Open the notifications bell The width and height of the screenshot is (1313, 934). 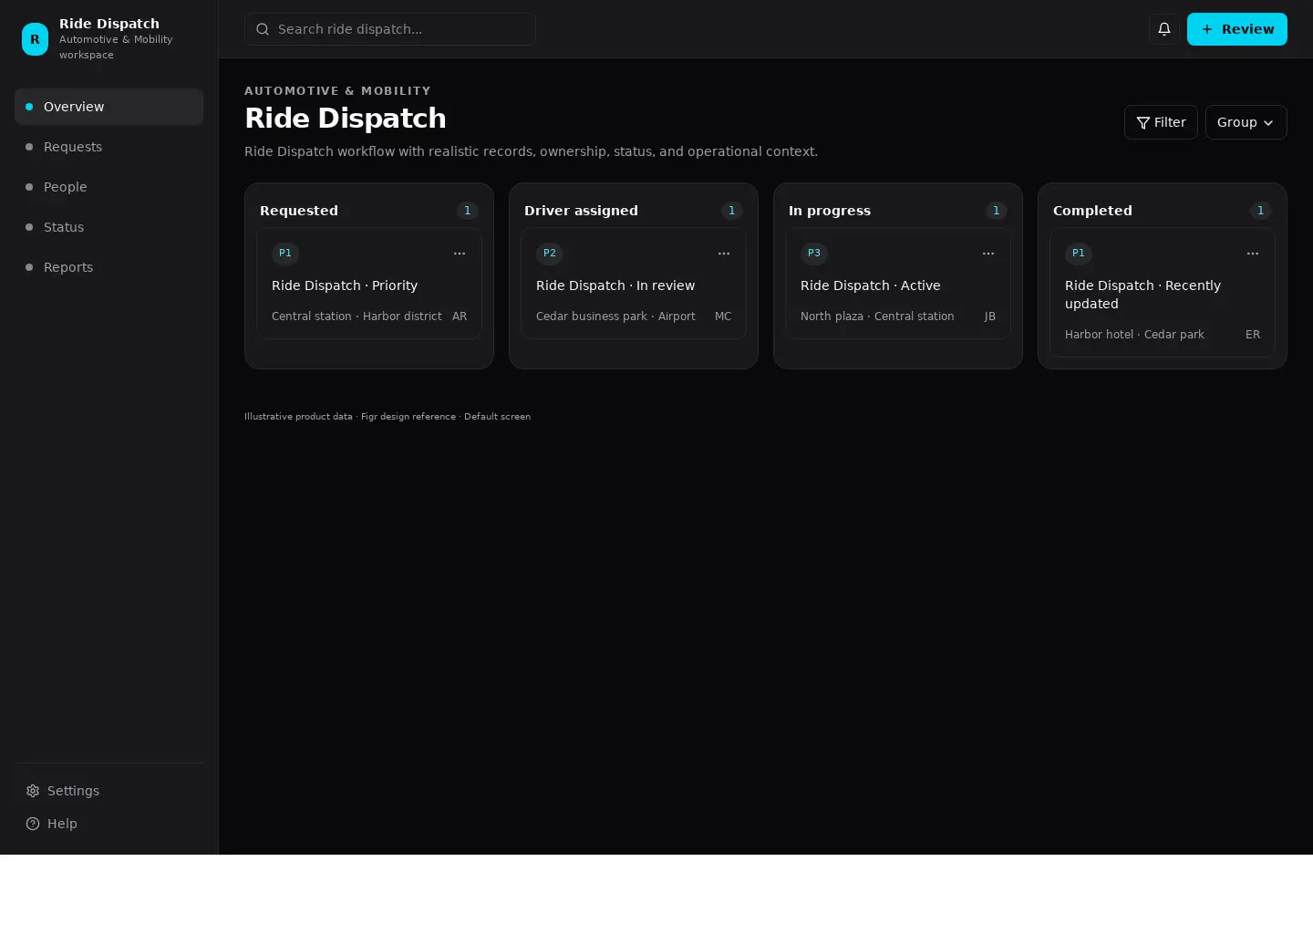[1164, 29]
